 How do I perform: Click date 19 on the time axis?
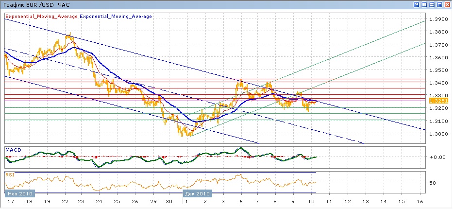pos(47,201)
